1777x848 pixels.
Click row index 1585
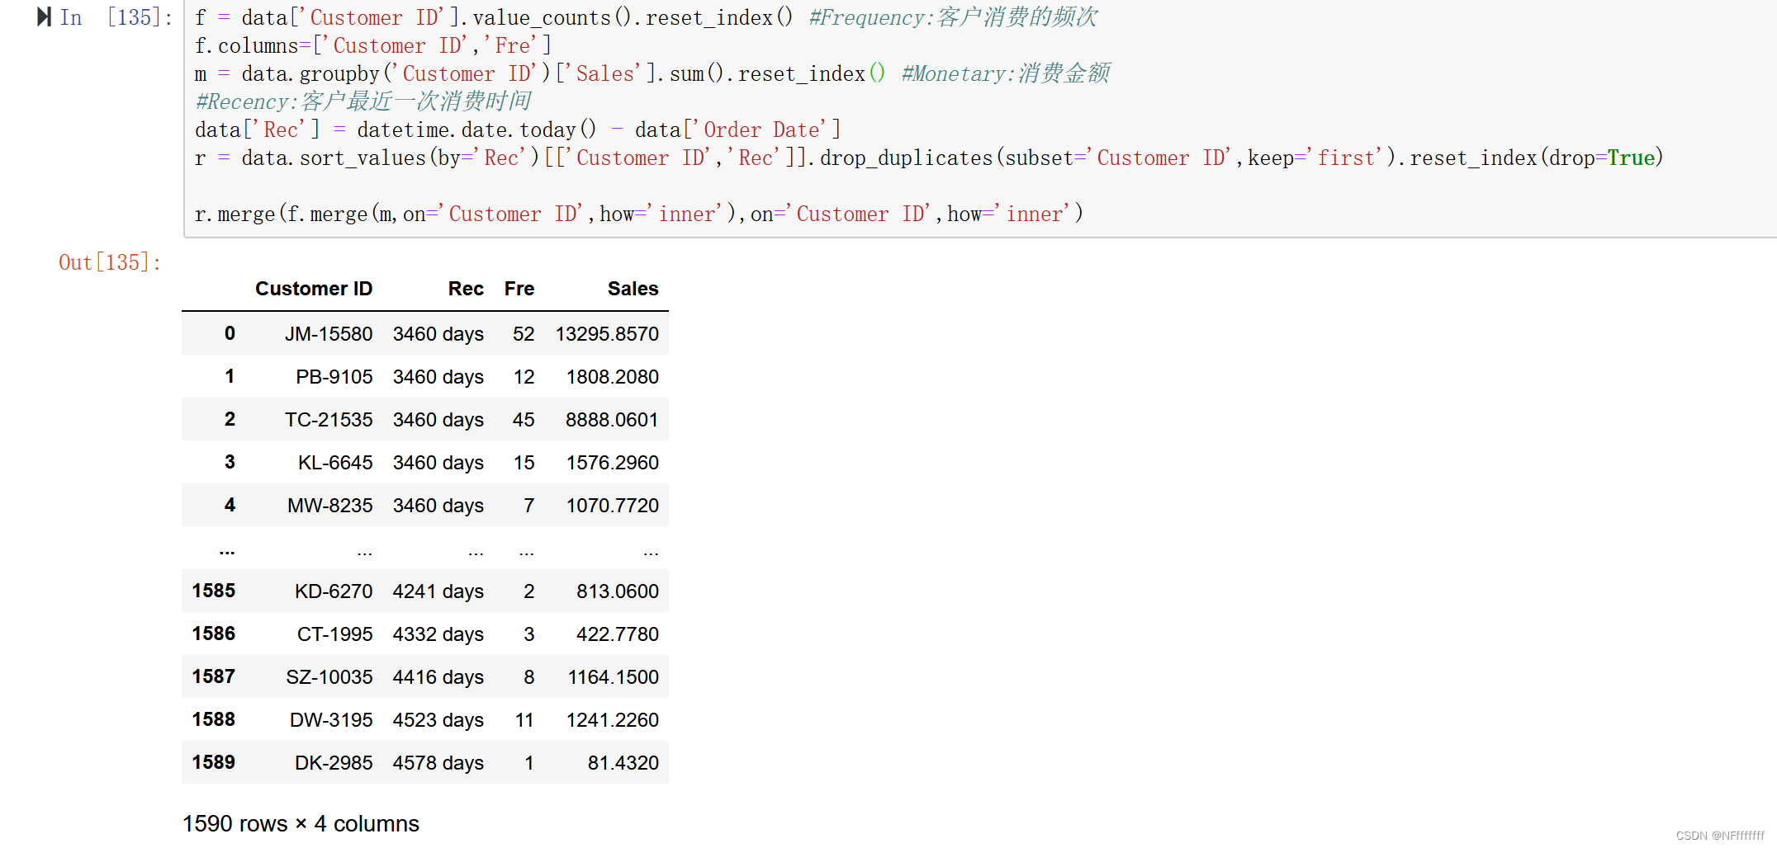pos(214,591)
